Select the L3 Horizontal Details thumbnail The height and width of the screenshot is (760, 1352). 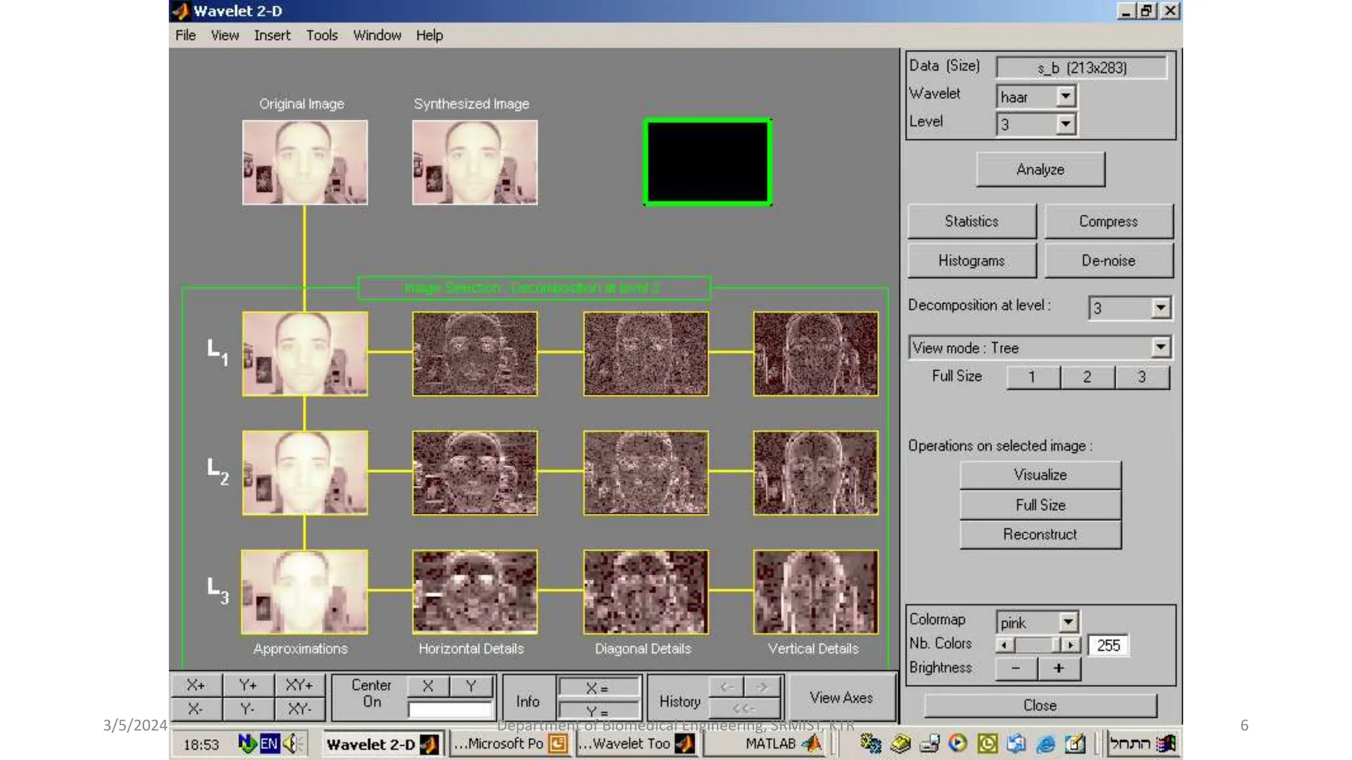(x=475, y=592)
